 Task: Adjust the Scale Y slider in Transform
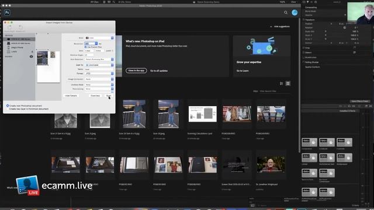(325, 39)
